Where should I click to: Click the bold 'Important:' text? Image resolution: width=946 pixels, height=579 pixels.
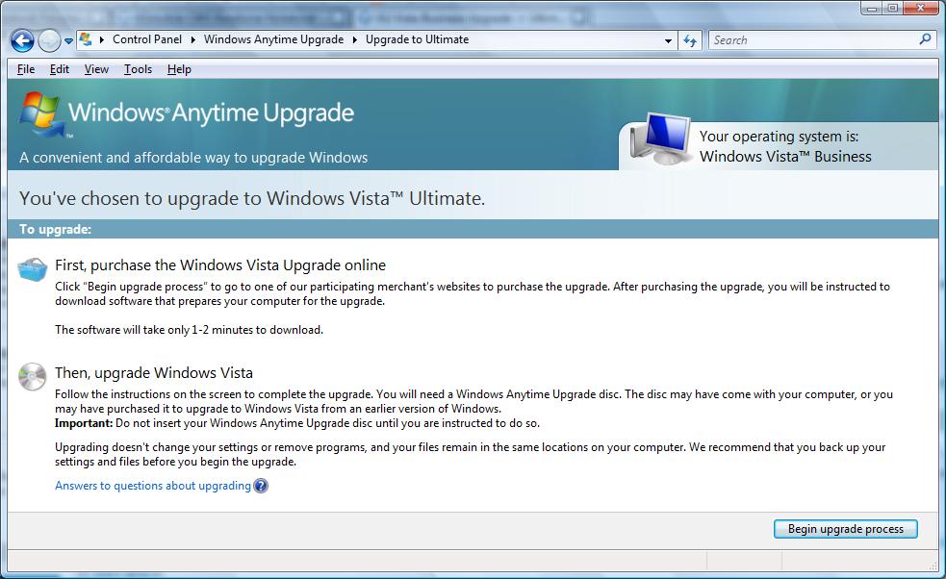[x=84, y=423]
